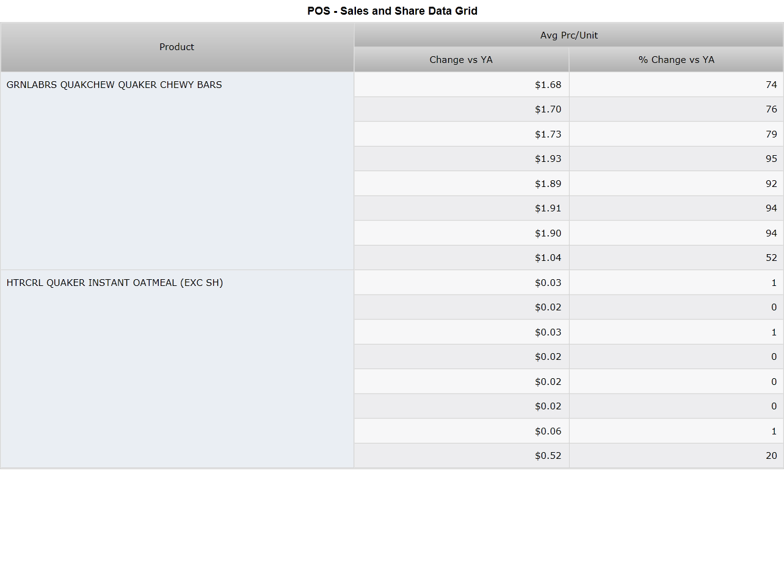Select the Change vs YA column header
Image resolution: width=784 pixels, height=578 pixels.
(462, 60)
